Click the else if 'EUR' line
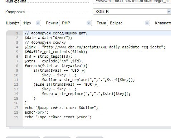Screen dimensions: 171x138 66,84
